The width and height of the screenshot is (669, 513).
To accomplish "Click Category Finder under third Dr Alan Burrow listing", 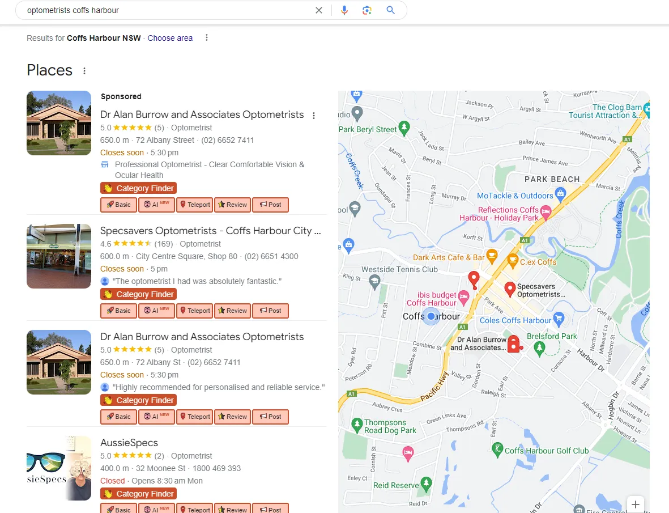I will [x=139, y=400].
